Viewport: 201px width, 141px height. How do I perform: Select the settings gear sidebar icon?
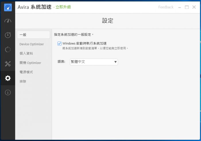point(8,78)
